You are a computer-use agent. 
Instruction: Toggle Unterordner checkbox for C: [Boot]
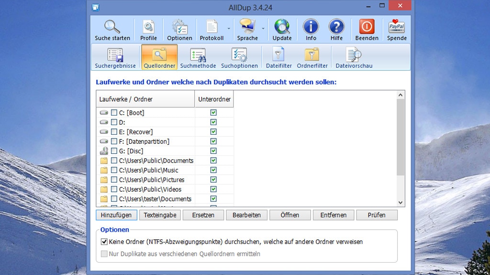(213, 113)
